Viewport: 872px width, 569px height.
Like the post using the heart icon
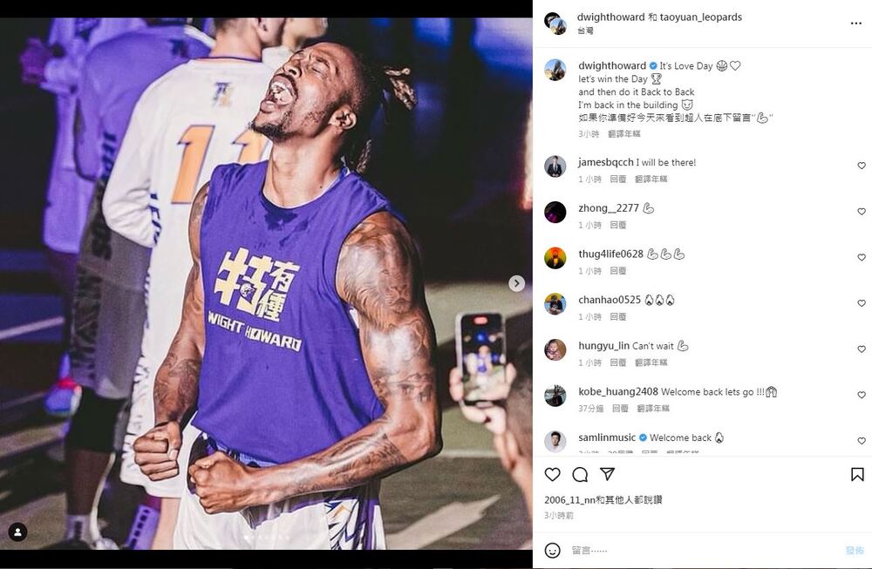point(552,474)
